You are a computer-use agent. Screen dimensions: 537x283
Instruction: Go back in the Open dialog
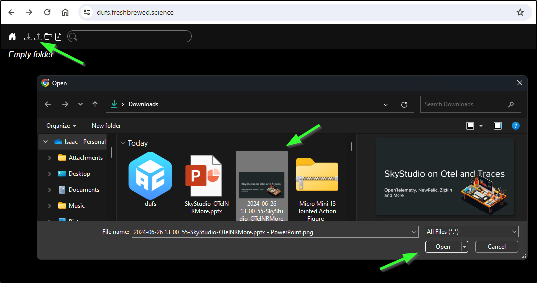coord(48,104)
